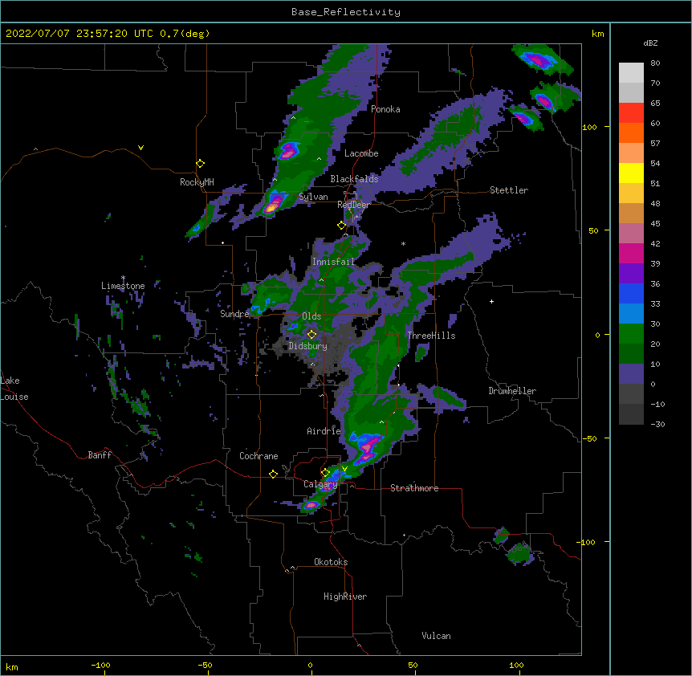This screenshot has height=676, width=692.
Task: Click the -100 tick on bottom axis
Action: pos(100,665)
